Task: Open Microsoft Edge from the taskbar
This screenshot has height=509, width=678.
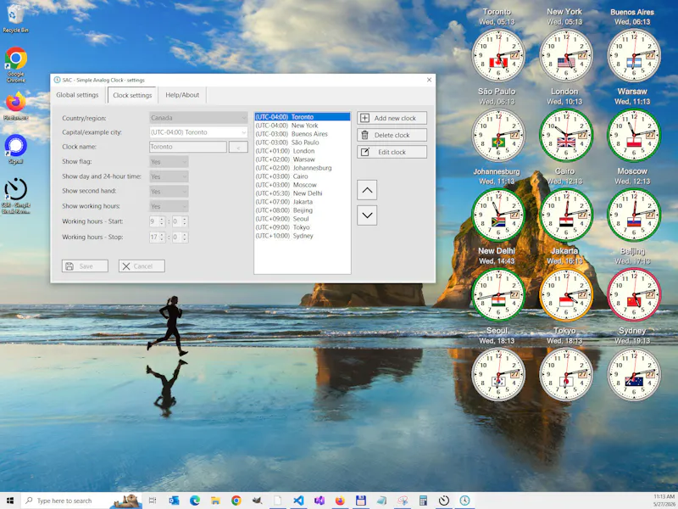Action: (195, 501)
